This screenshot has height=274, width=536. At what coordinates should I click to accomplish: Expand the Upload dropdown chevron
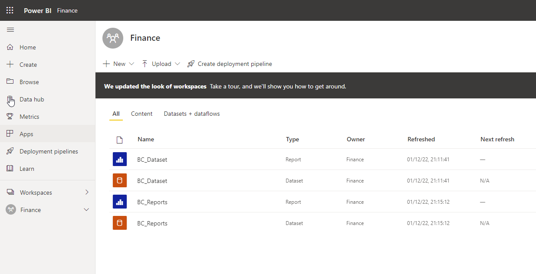(178, 64)
